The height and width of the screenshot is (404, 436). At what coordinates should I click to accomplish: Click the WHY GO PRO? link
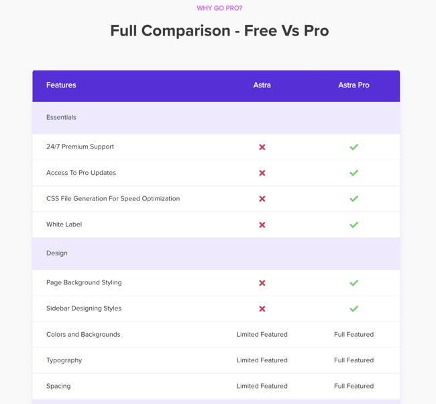(x=219, y=9)
